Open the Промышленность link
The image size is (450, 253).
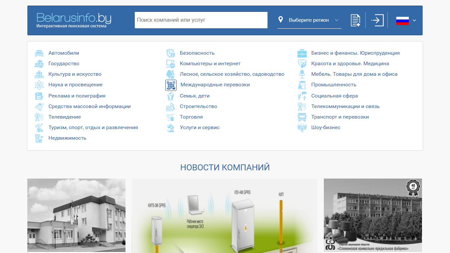(334, 85)
